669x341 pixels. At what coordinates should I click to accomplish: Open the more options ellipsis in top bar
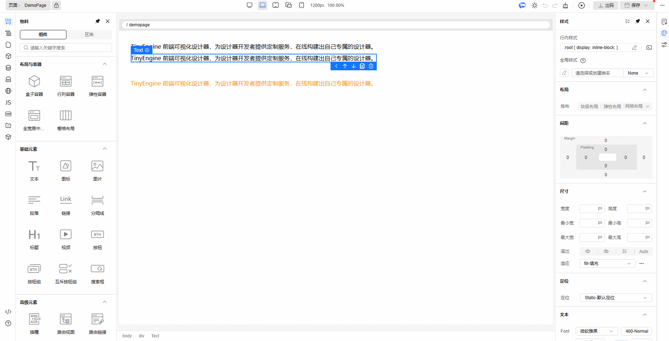pos(662,5)
